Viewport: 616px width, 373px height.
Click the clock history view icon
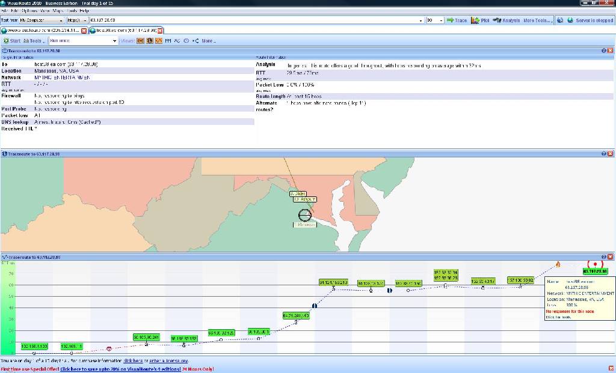tap(186, 41)
